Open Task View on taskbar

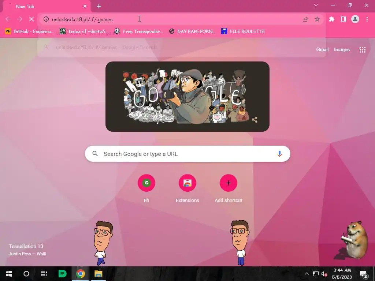point(44,274)
